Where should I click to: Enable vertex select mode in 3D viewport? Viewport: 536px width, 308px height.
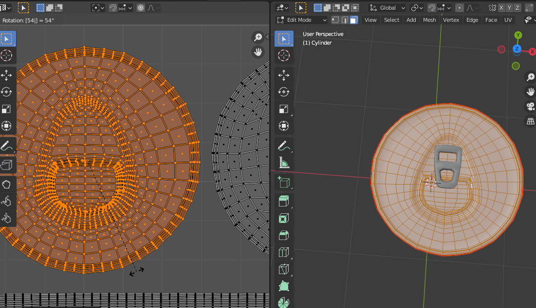(x=335, y=20)
